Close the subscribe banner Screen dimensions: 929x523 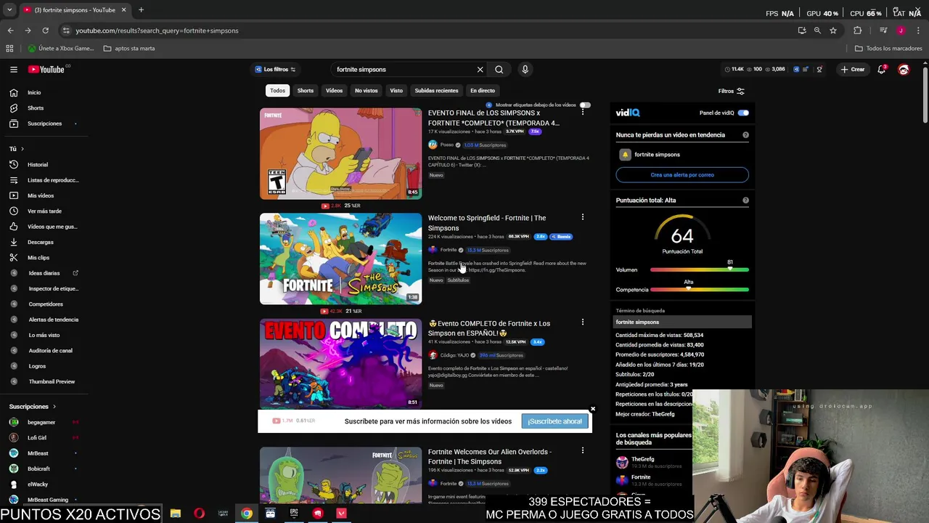click(x=592, y=409)
